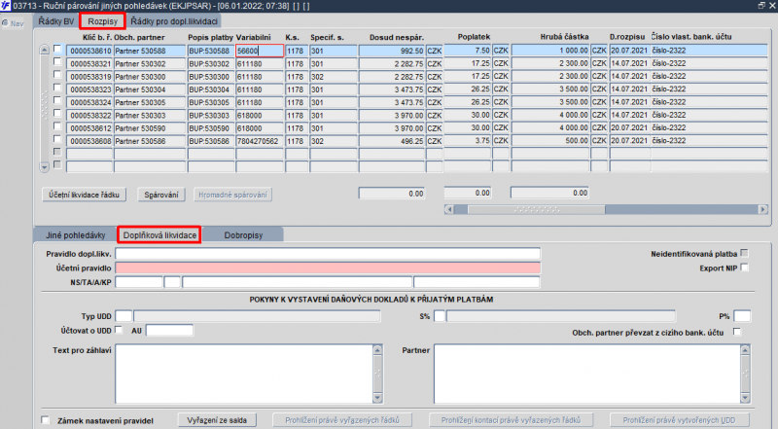
Task: Click the P% input field
Action: 742,316
